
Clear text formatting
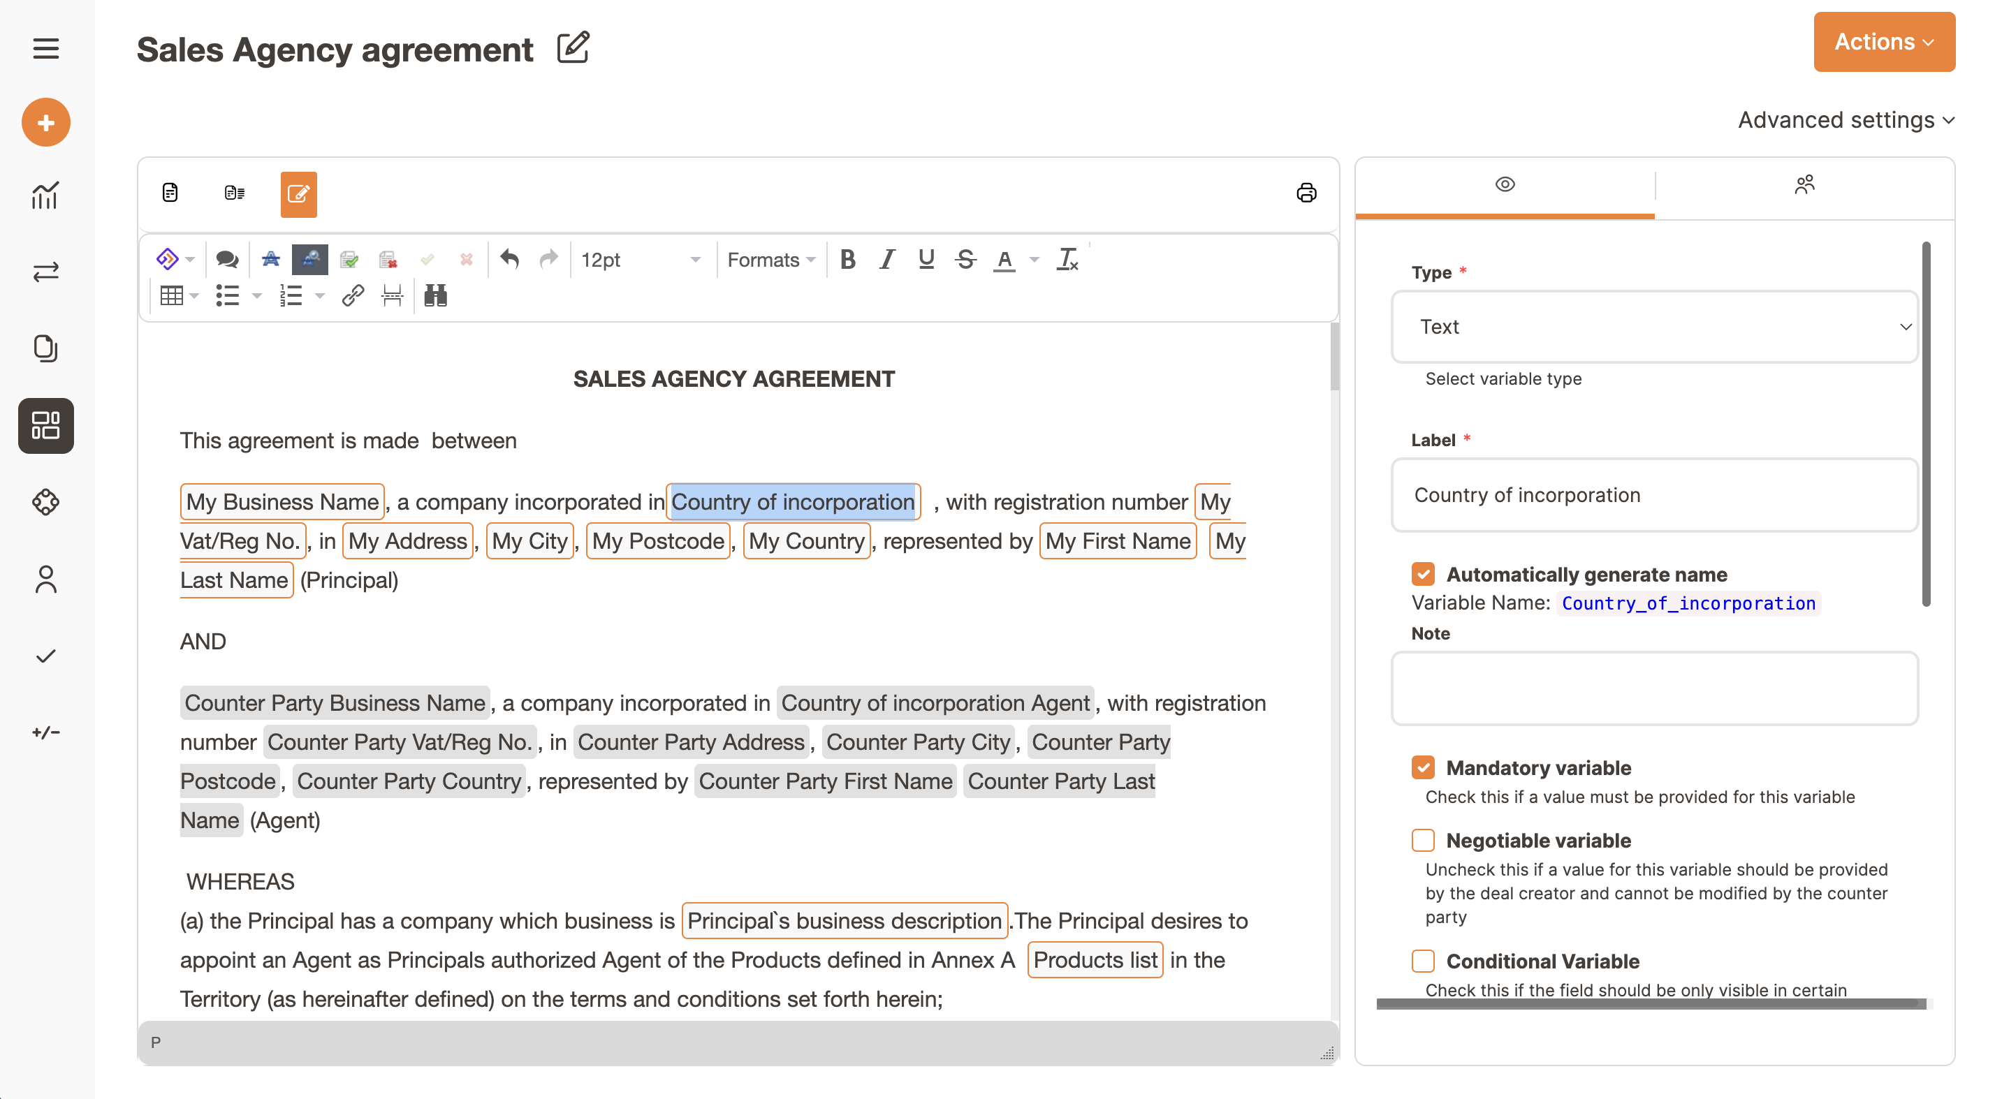tap(1067, 259)
